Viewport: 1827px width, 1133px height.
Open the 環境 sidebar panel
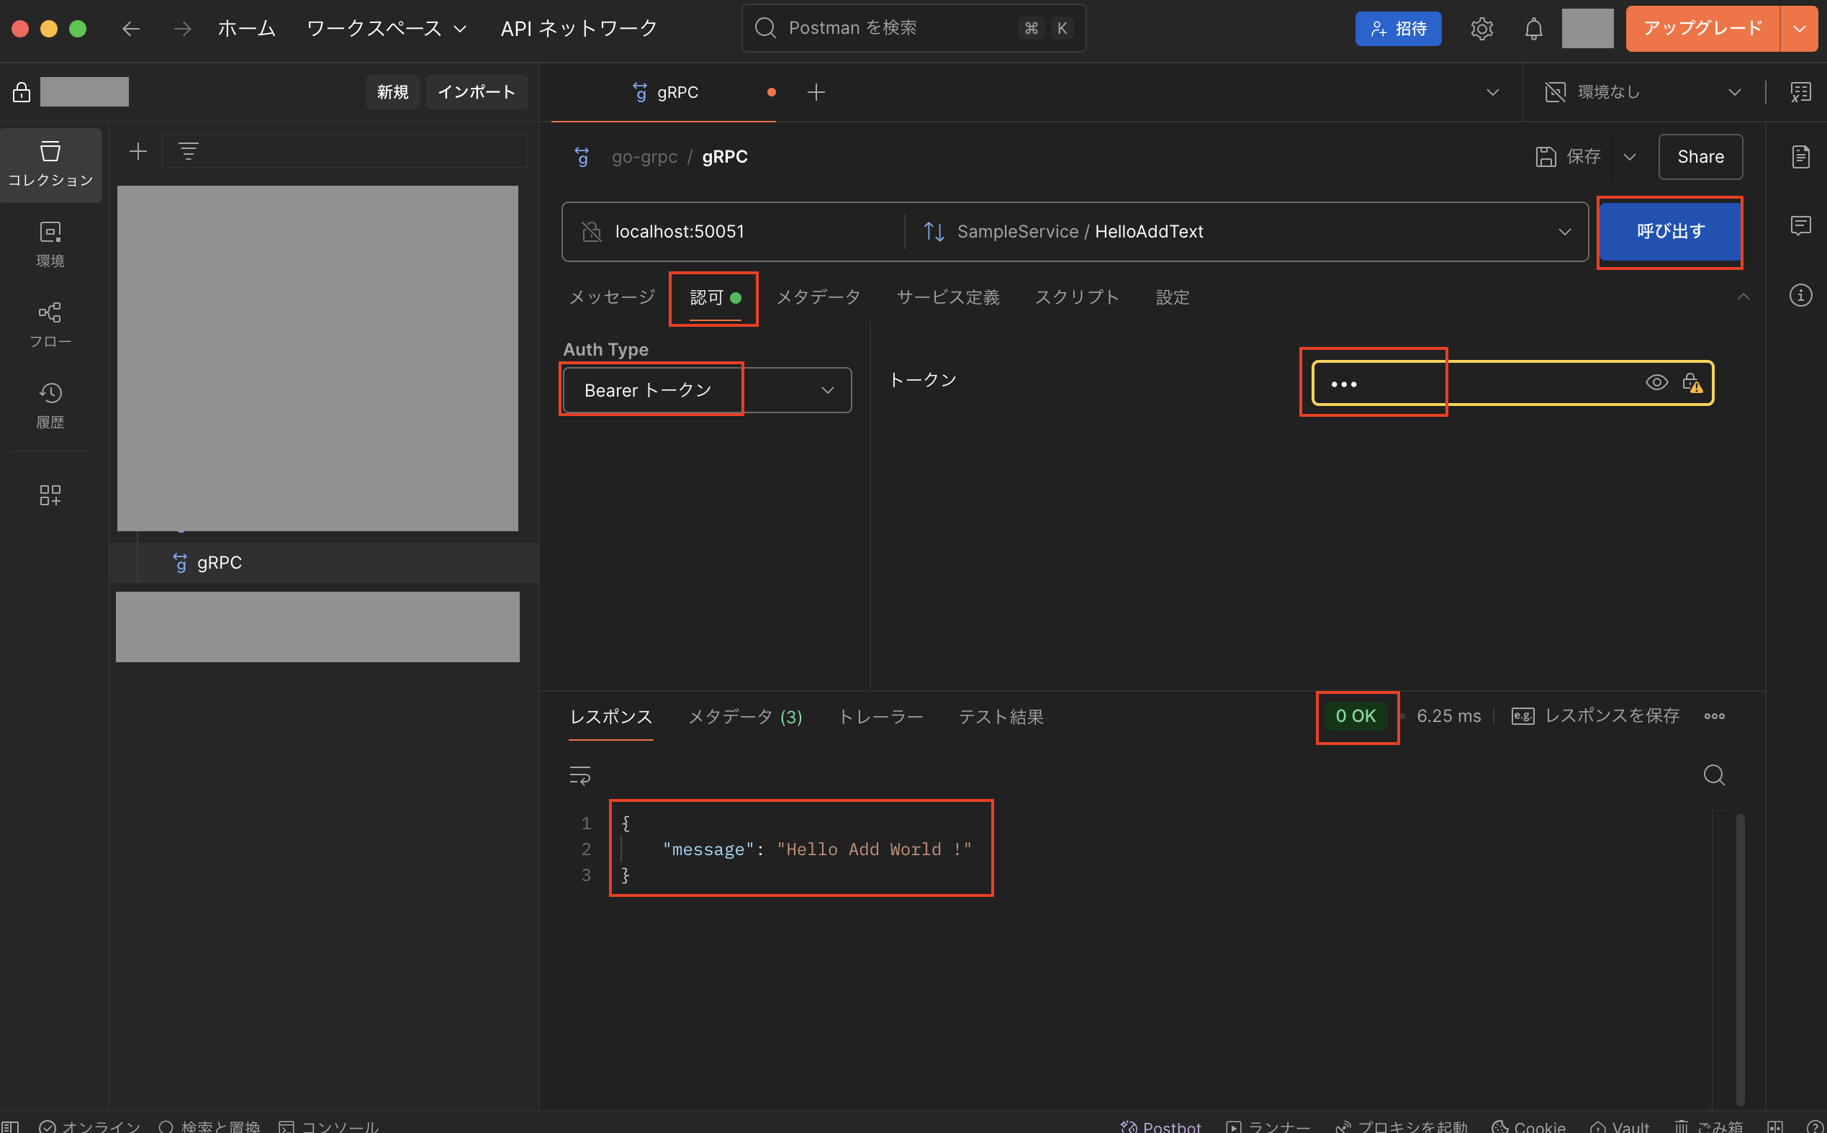click(x=50, y=244)
